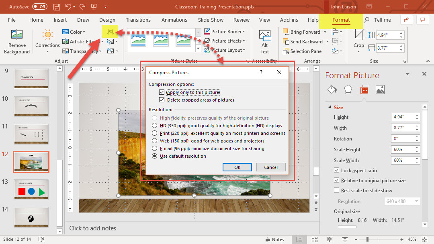434x244 pixels.
Task: Cancel the Compress Pictures dialog
Action: pos(270,167)
